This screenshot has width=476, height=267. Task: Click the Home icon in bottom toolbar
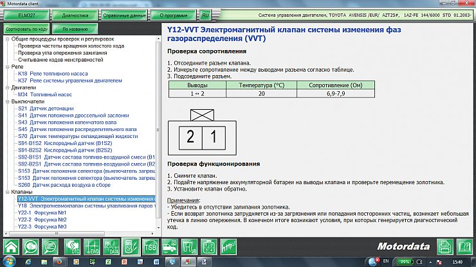tap(11, 246)
